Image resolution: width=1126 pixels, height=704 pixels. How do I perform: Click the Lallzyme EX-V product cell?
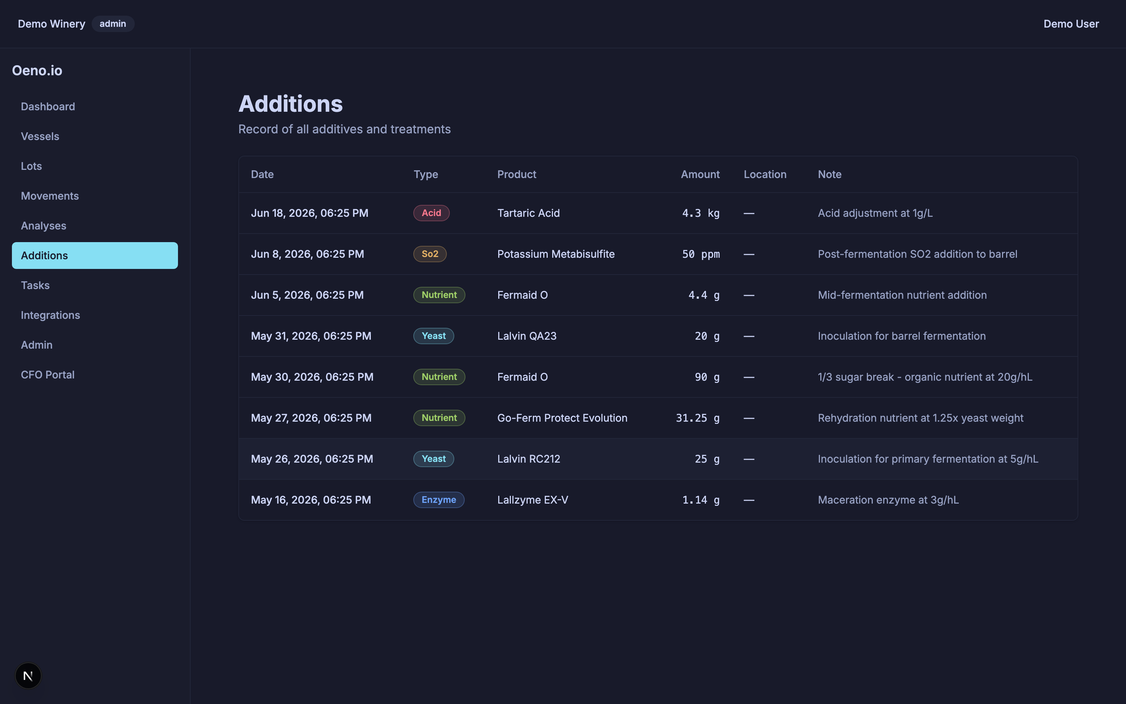(532, 500)
